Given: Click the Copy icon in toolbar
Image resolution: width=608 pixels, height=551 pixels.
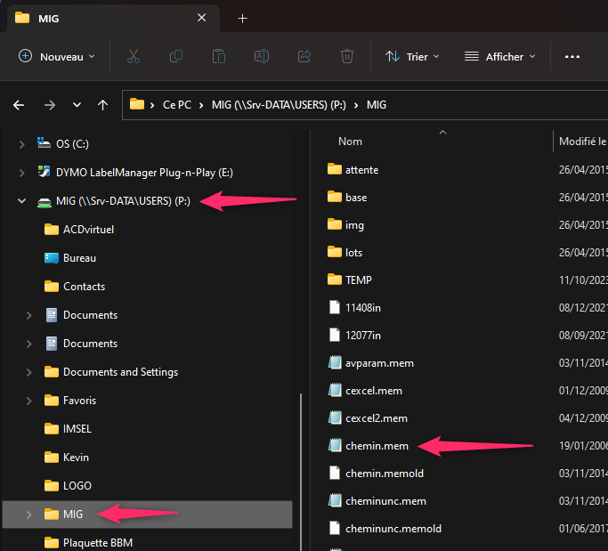Looking at the screenshot, I should (176, 56).
